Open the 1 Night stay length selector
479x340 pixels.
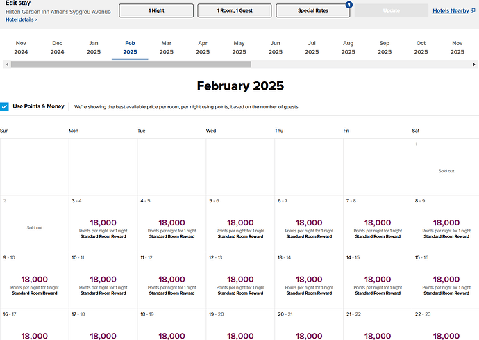click(x=156, y=11)
